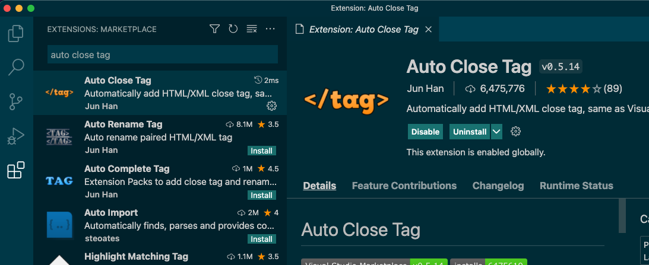Click the details page vertical scrollbar

point(622,215)
